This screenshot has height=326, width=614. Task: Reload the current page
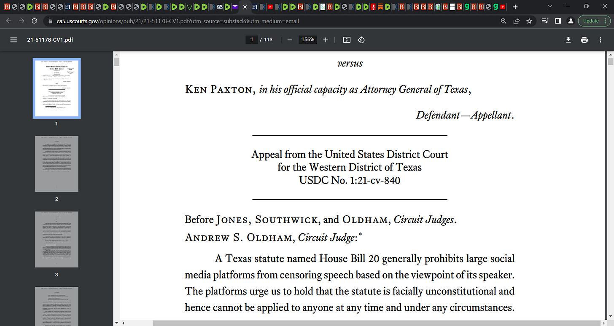pyautogui.click(x=35, y=21)
